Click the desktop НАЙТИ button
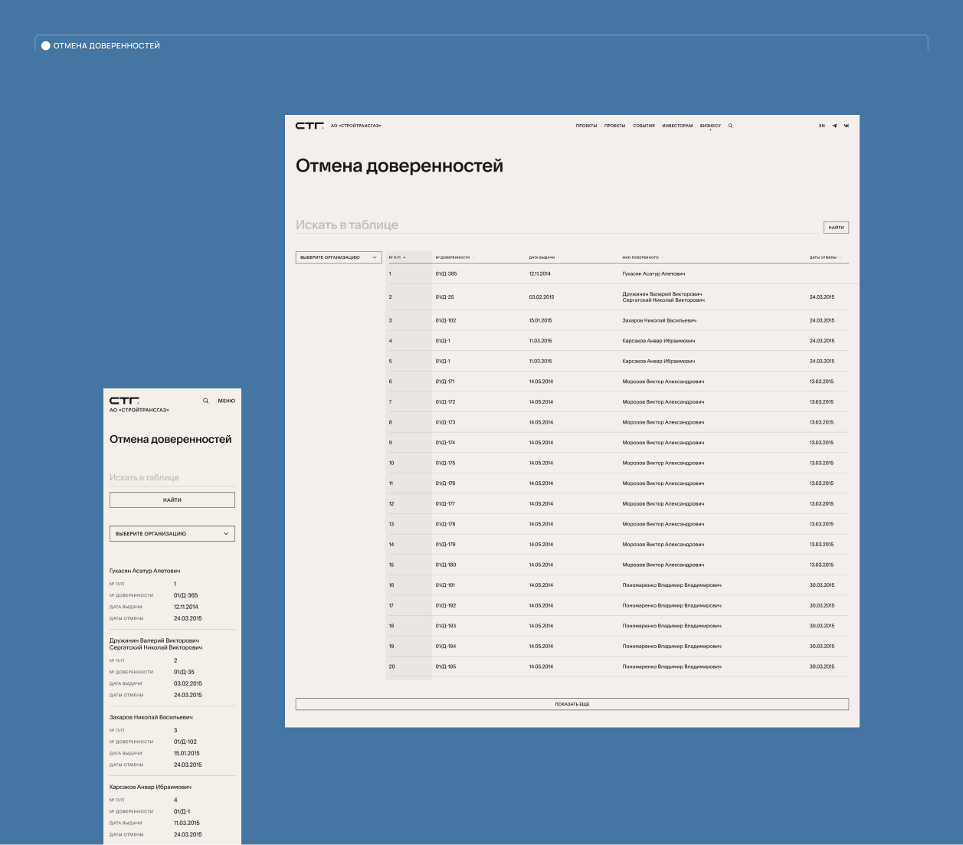 (x=836, y=227)
